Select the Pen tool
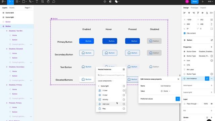 30,2
